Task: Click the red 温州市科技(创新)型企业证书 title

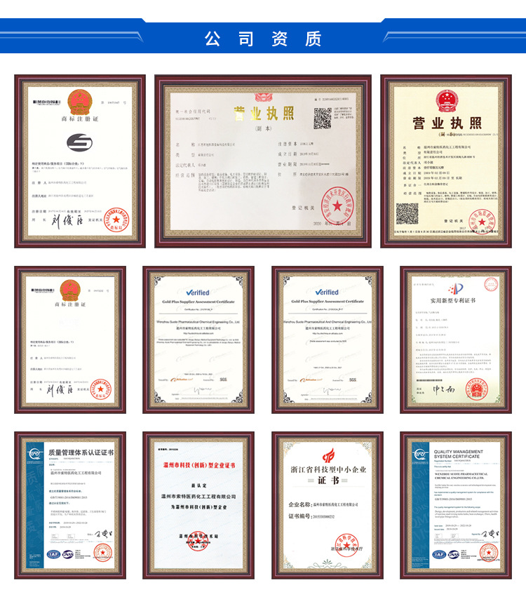Action: (199, 465)
